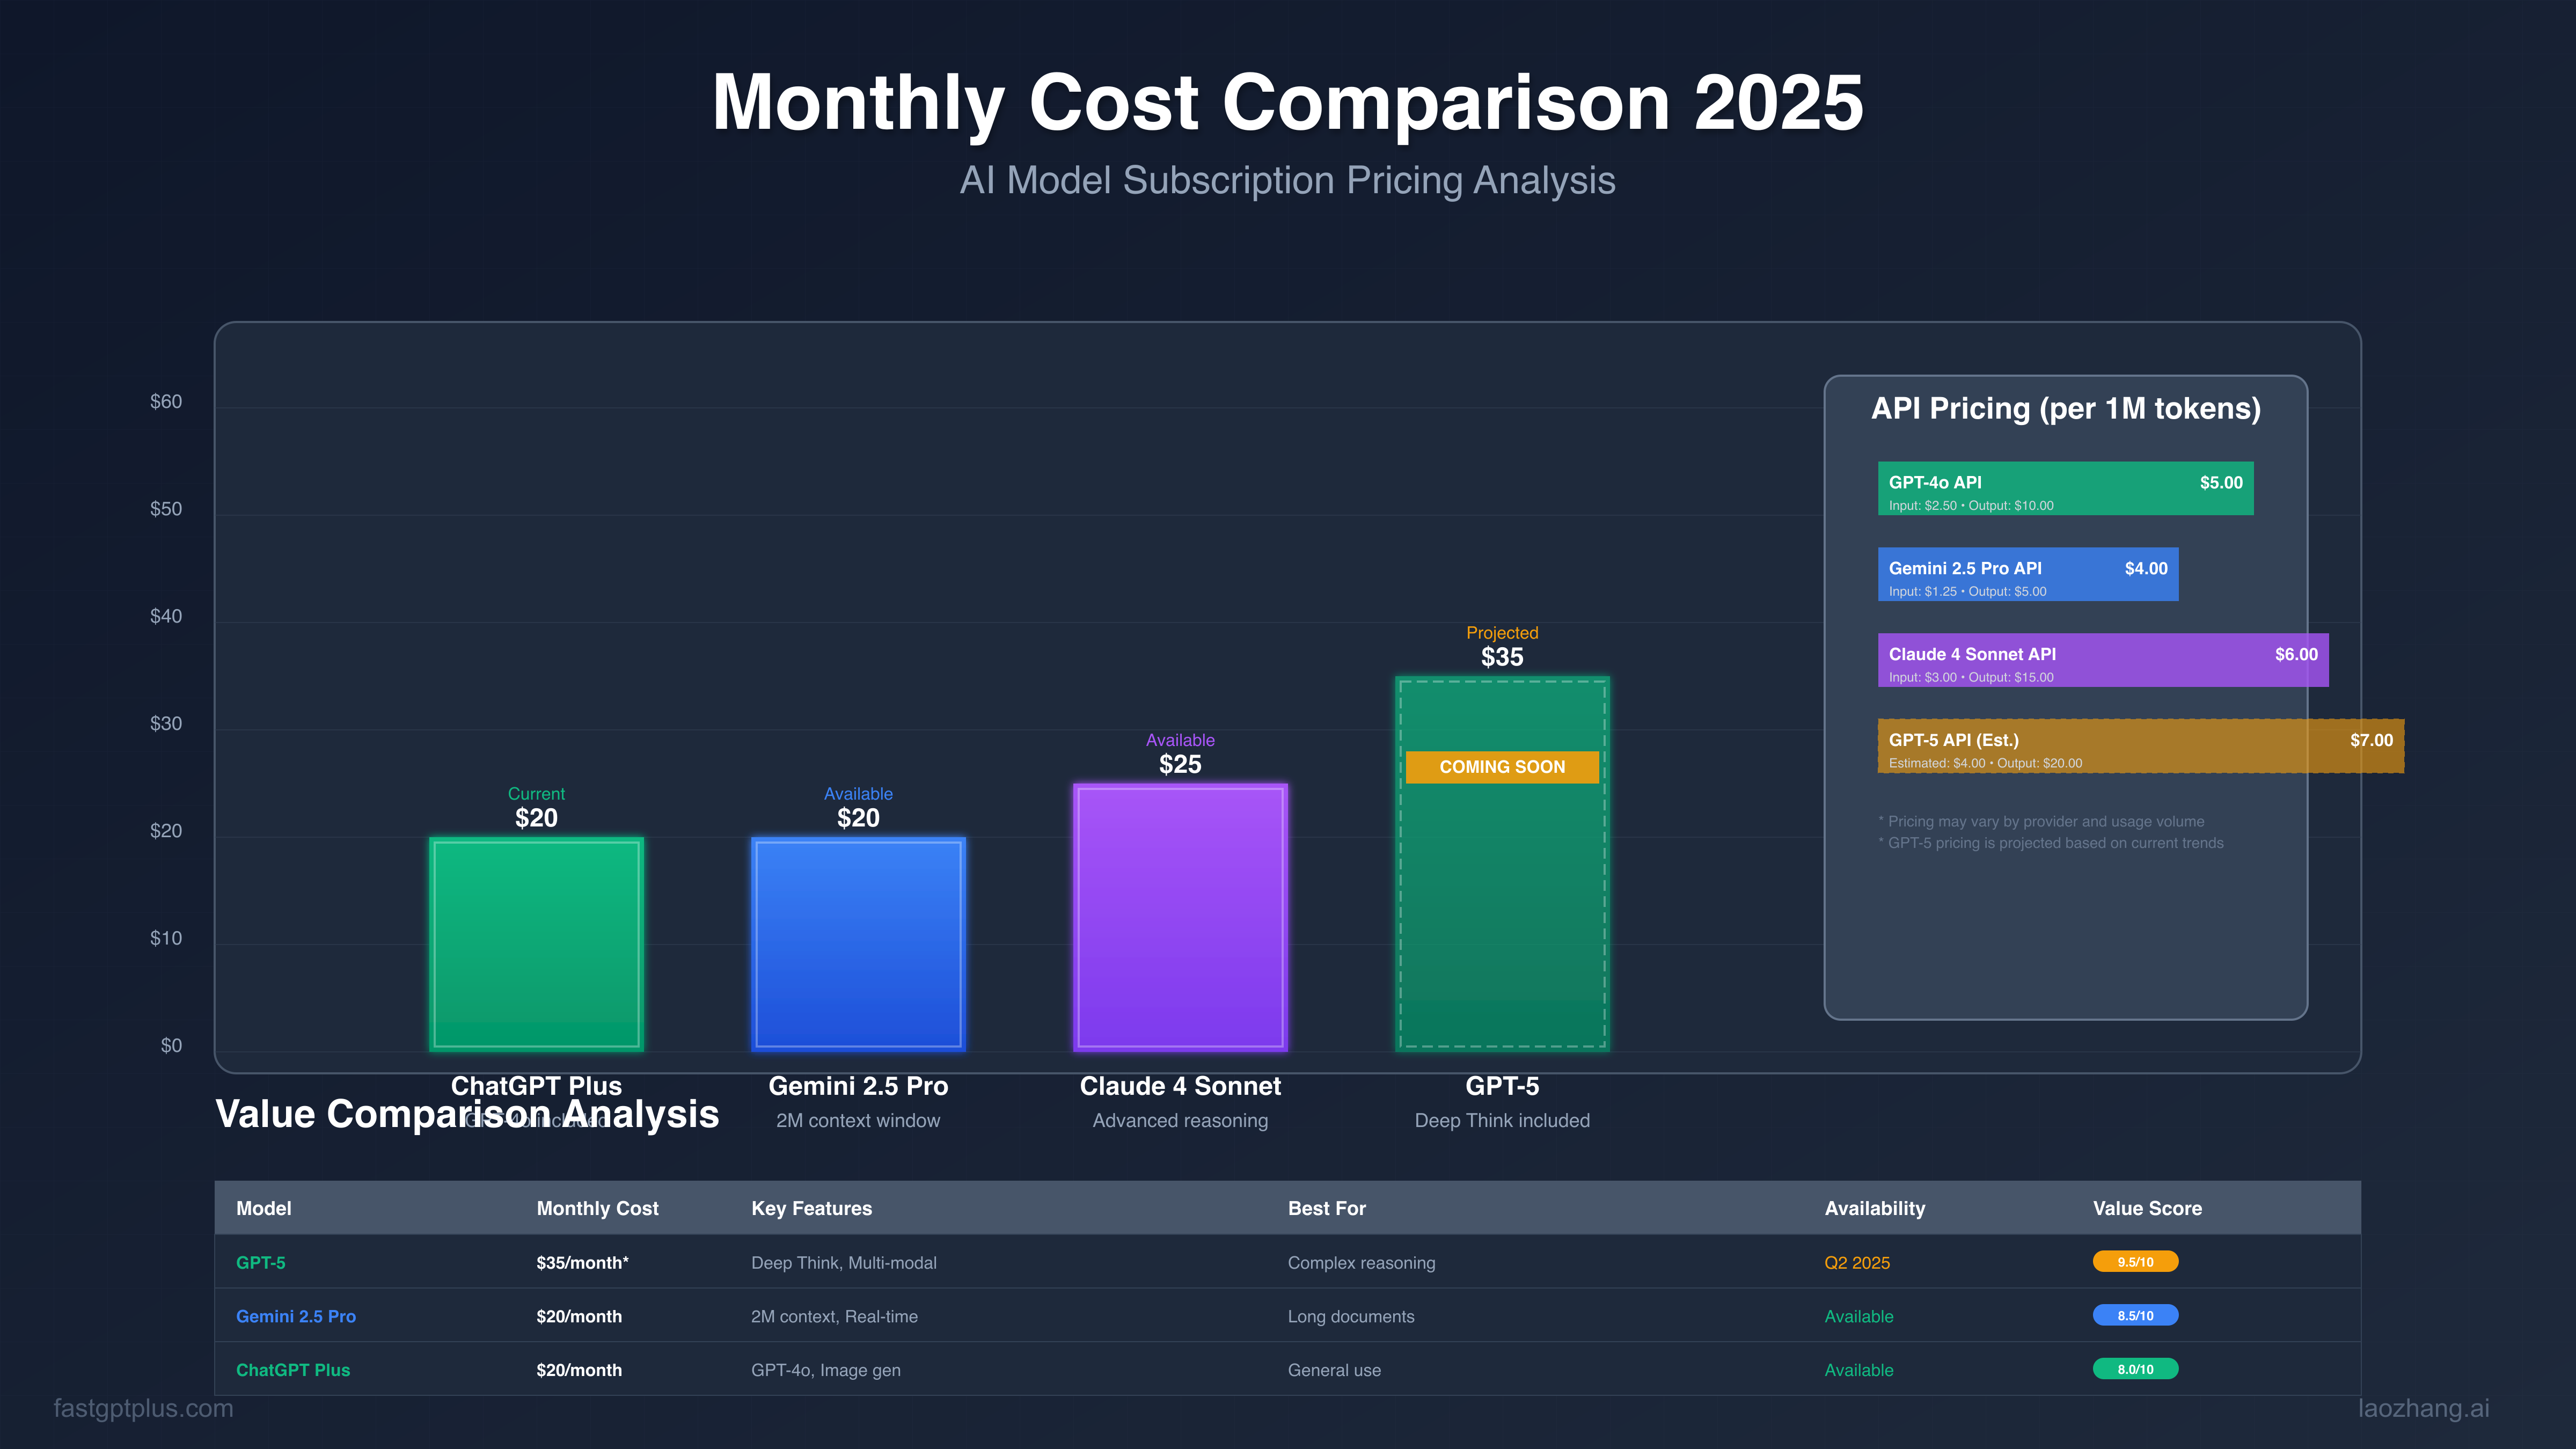Click the pricing may vary footnote

[x=2041, y=821]
